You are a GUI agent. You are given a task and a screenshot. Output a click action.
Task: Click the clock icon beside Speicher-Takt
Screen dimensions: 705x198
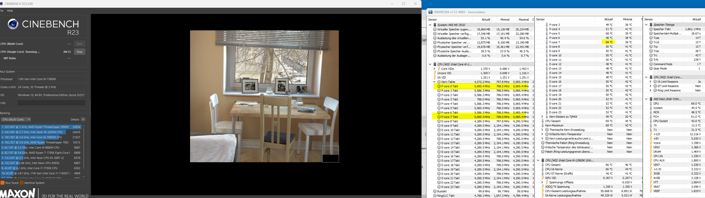click(651, 29)
